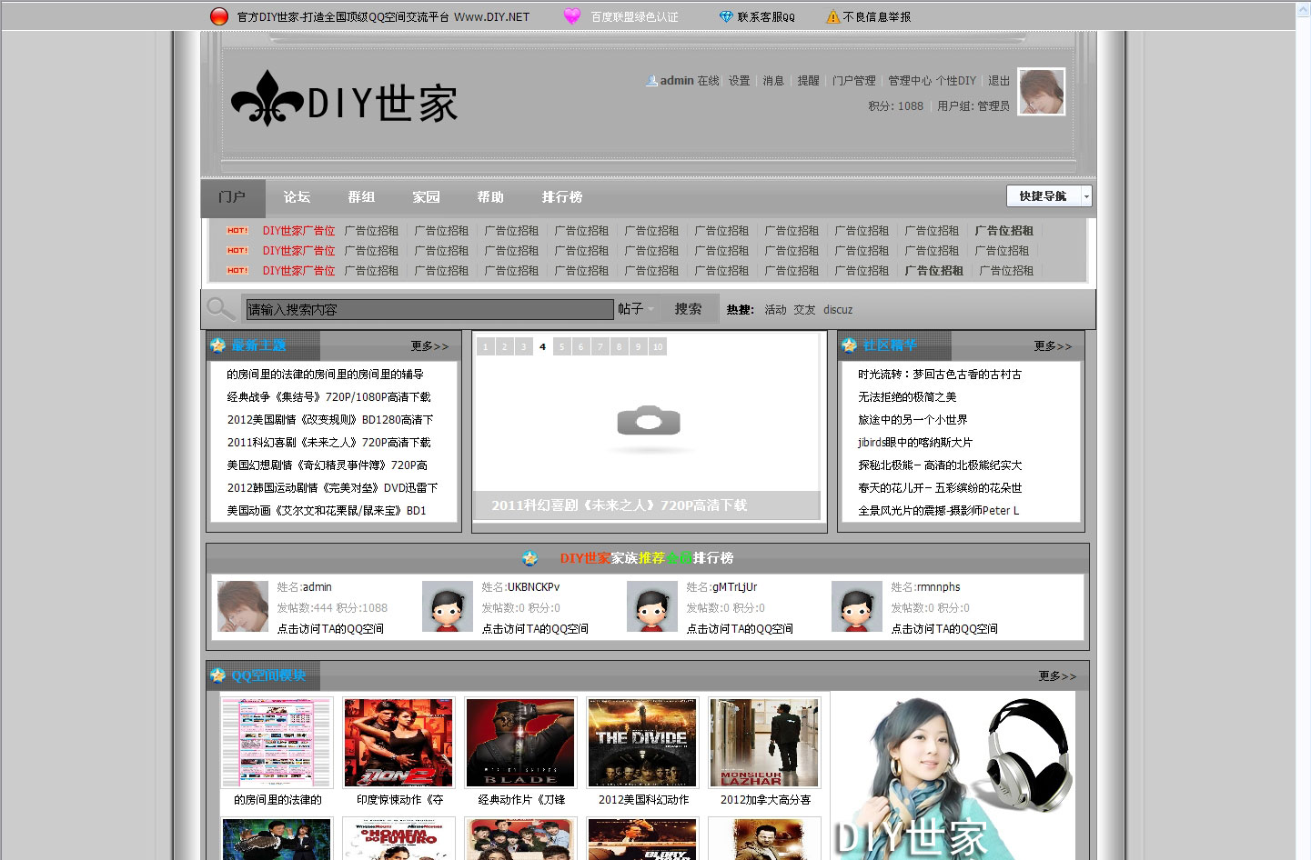Click the red circle icon in top bar
Viewport: 1311px width, 860px height.
(x=219, y=16)
